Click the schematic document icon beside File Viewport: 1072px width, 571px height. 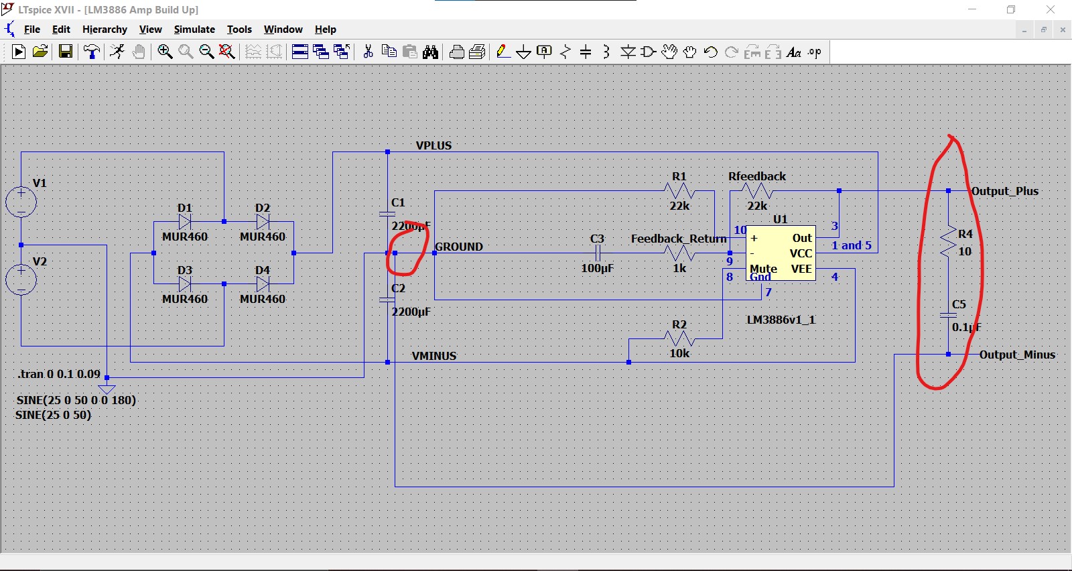[x=9, y=29]
